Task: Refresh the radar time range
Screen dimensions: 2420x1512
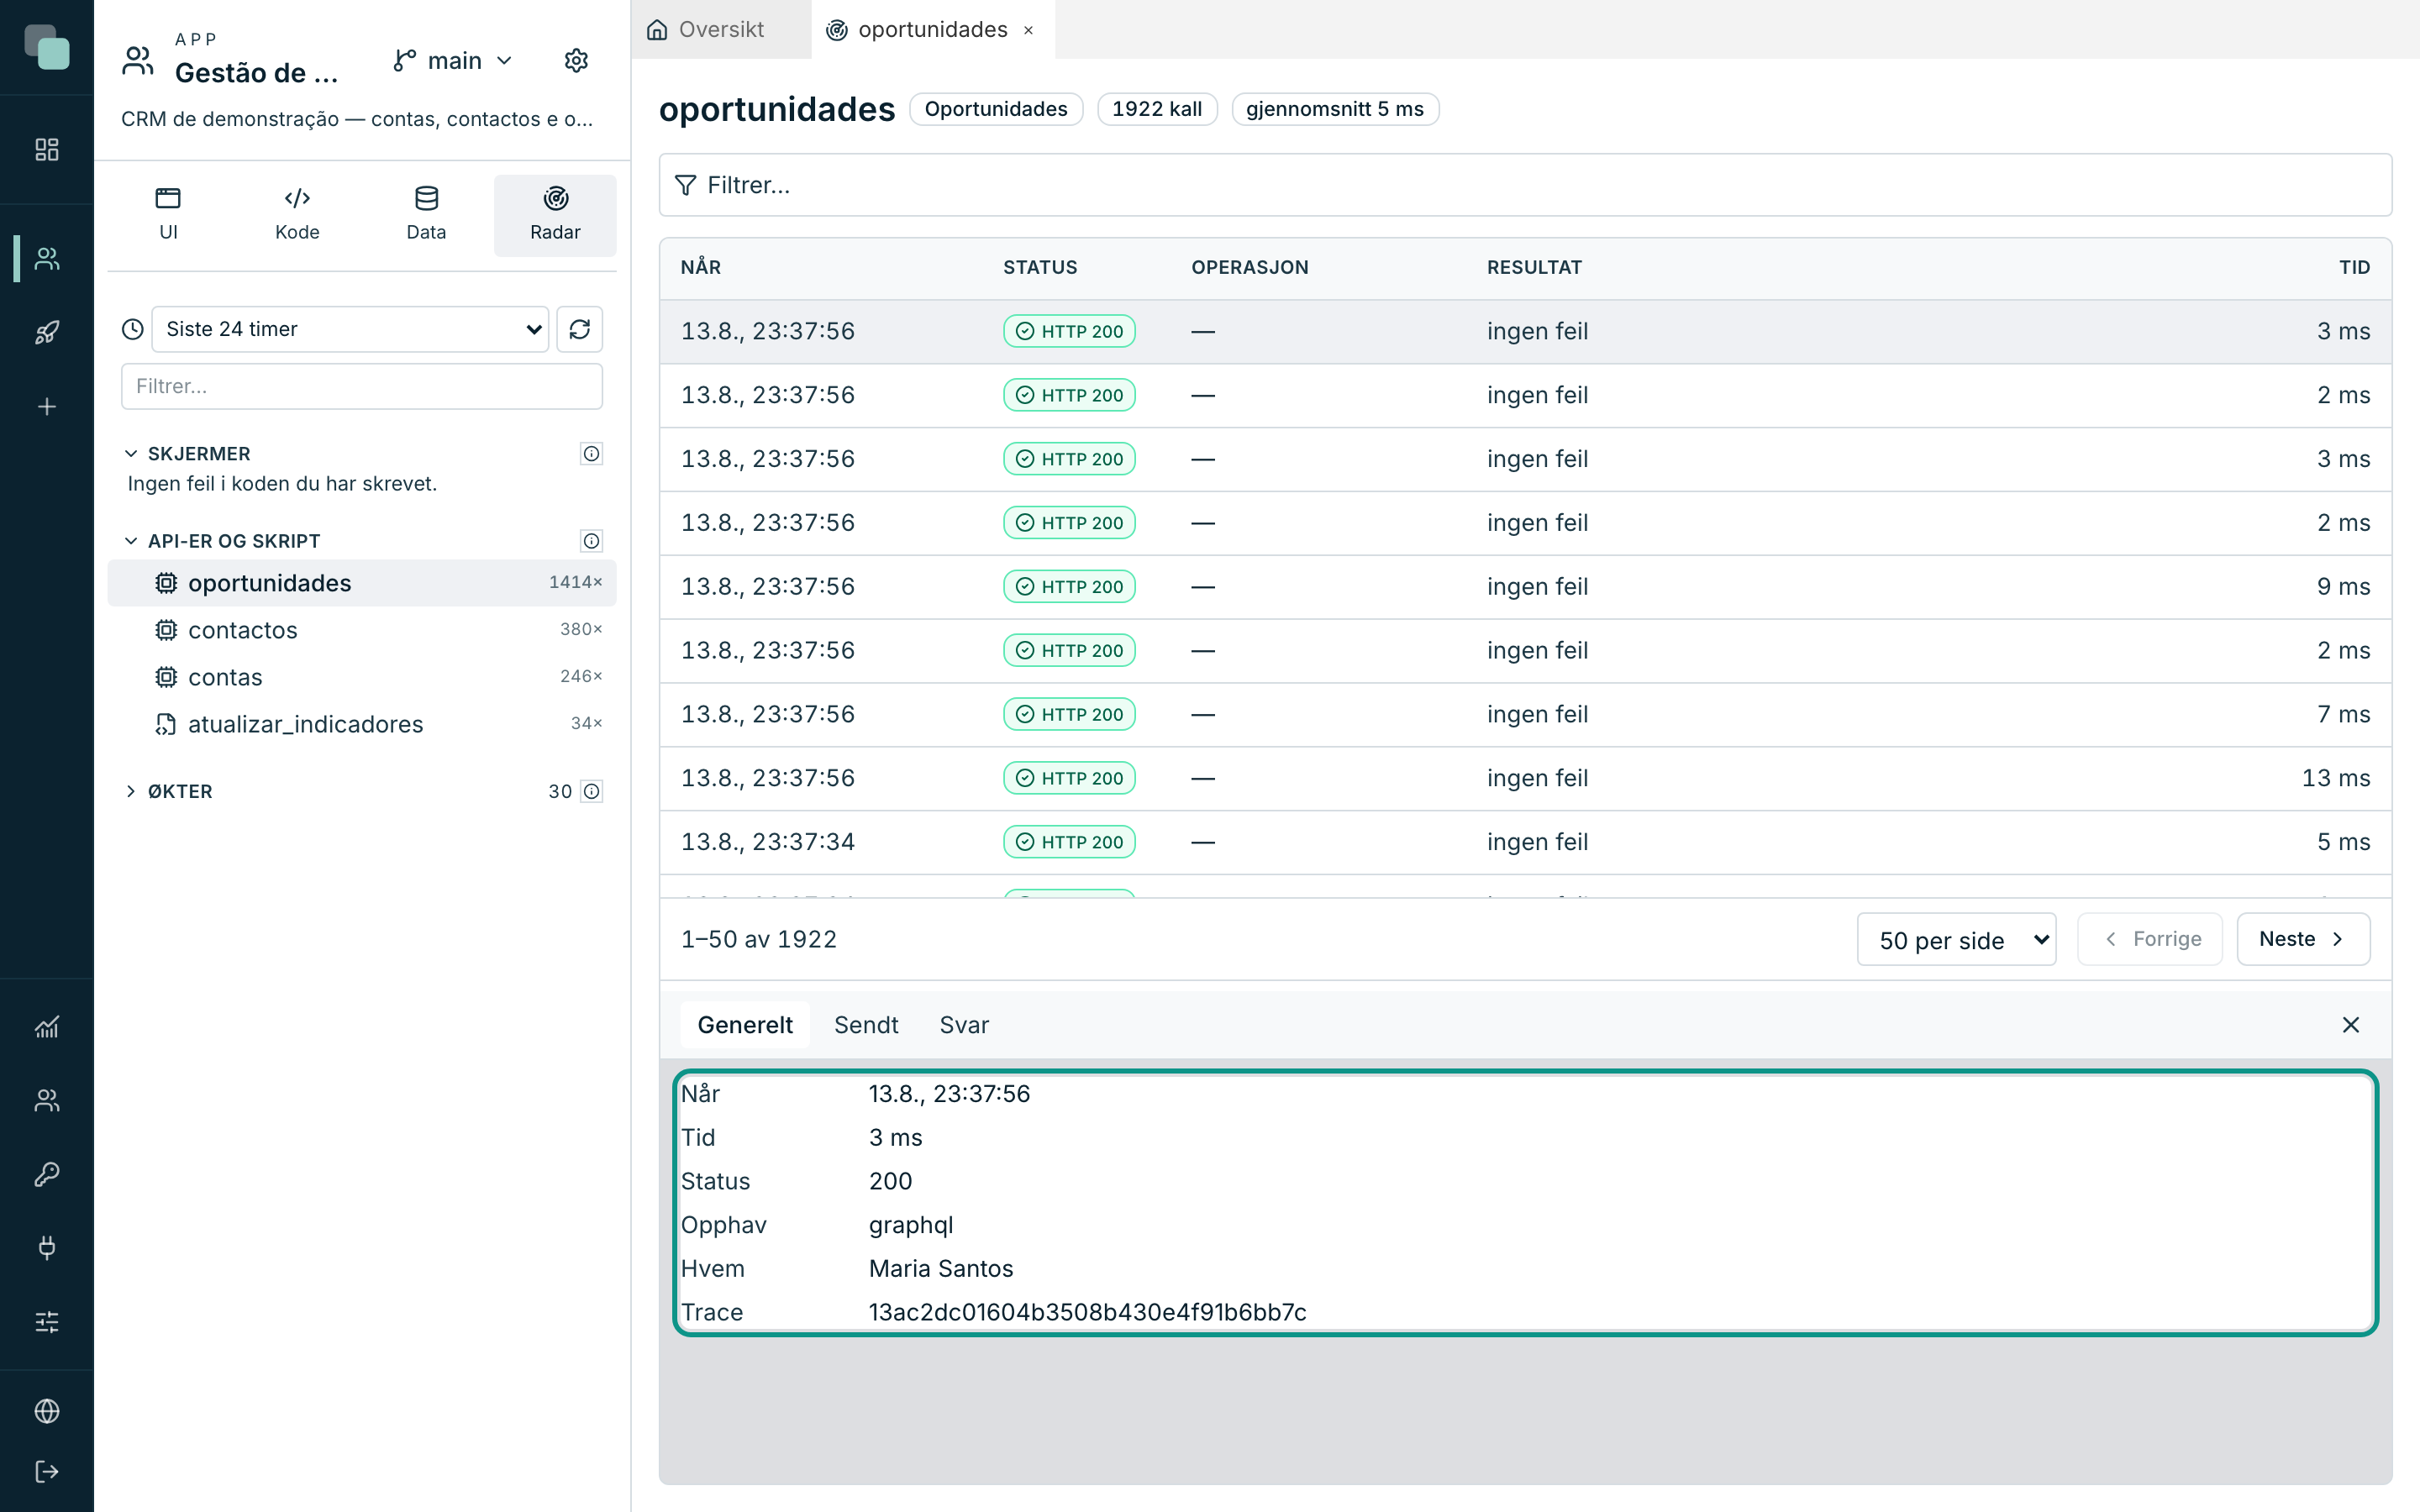Action: (x=580, y=329)
